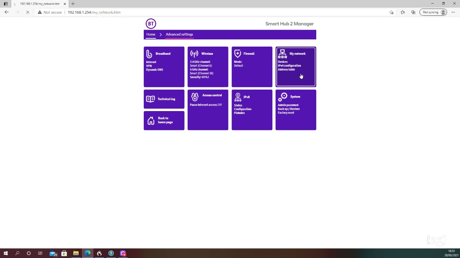Click Status under IPv6
The width and height of the screenshot is (460, 258).
pyautogui.click(x=238, y=105)
